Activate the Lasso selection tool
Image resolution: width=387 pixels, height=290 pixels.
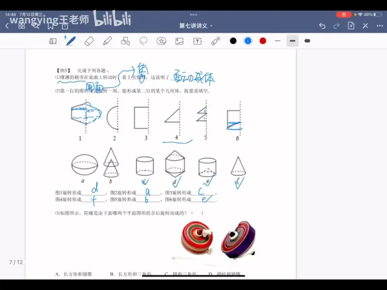[143, 41]
